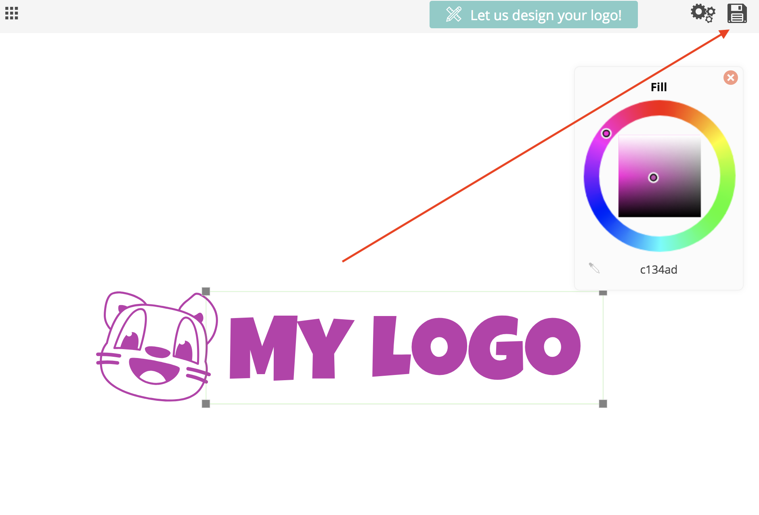This screenshot has width=759, height=515.
Task: Click the top-left resize handle of text box
Action: pos(206,291)
